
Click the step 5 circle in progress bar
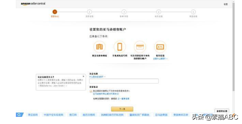click(193, 12)
